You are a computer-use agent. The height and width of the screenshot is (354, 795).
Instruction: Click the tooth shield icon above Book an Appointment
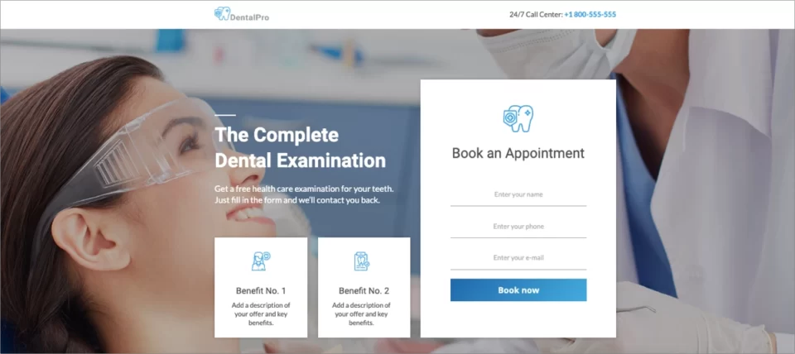518,119
